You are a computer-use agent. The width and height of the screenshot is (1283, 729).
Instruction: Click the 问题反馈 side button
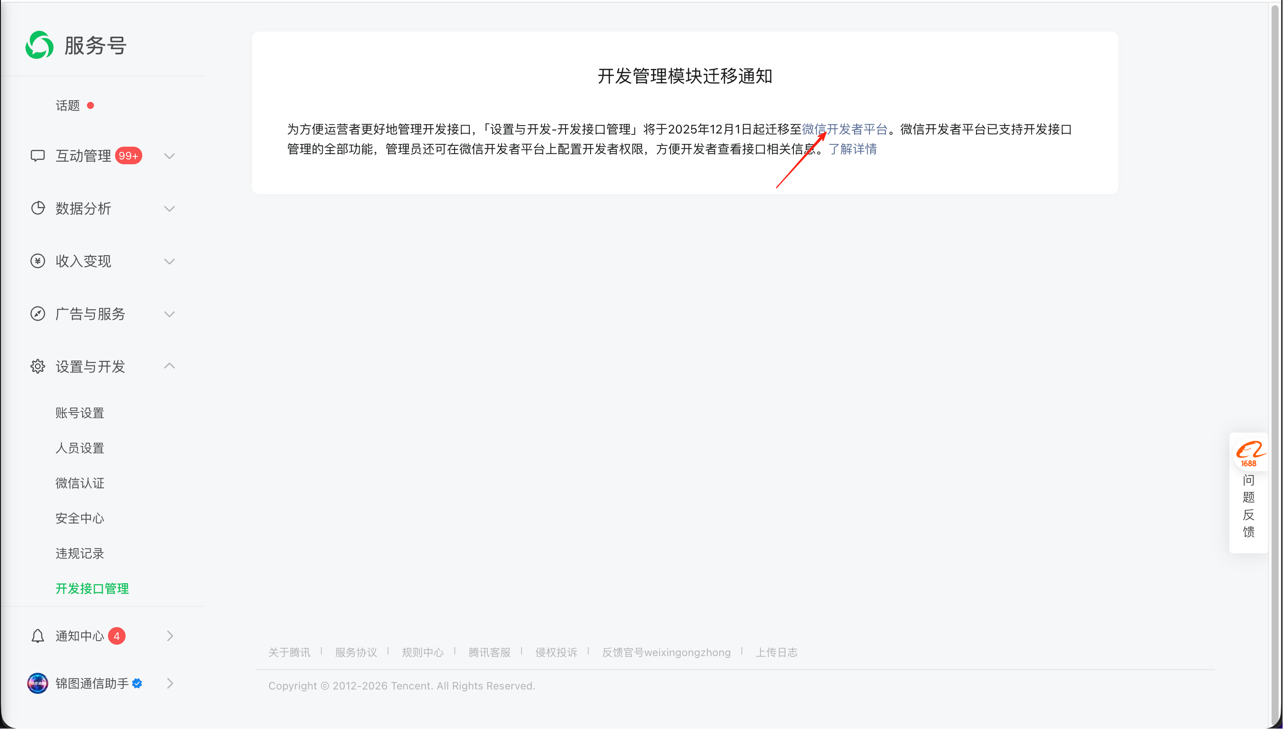point(1248,493)
